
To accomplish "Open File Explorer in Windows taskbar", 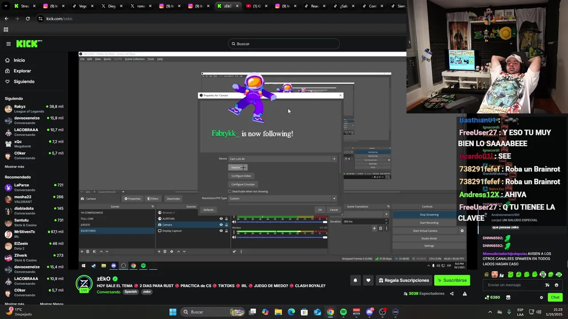I will 278,312.
